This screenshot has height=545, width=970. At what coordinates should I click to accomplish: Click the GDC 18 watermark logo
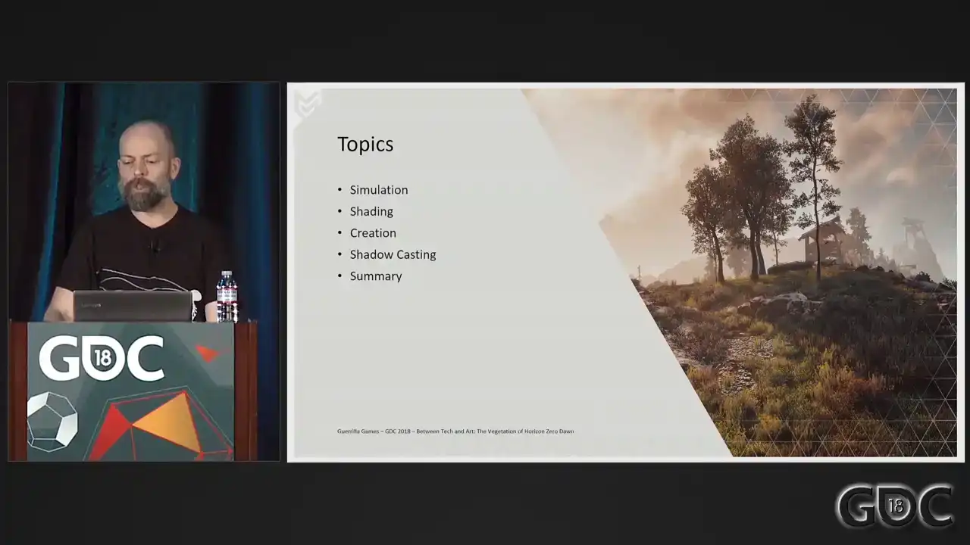click(x=894, y=506)
